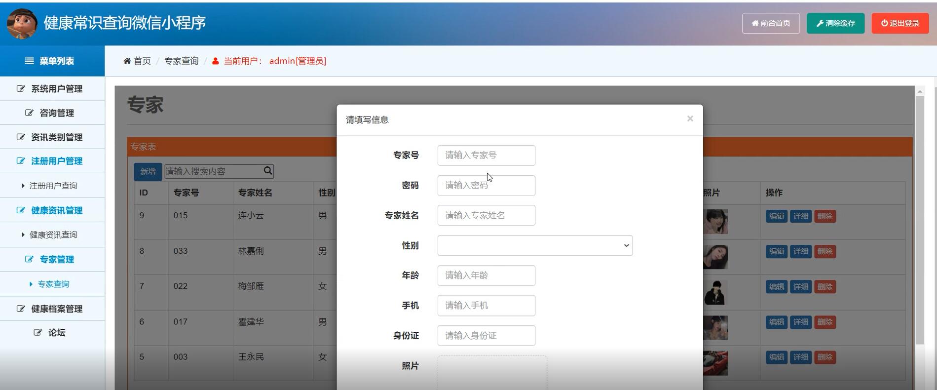Click the 新增 button
Screen dimensions: 937x390
tap(148, 171)
